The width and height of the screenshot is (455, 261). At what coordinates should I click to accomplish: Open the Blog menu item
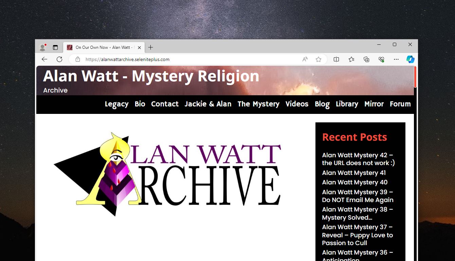(x=322, y=104)
